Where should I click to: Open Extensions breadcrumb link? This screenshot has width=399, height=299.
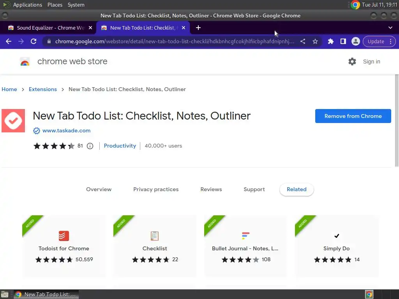point(43,89)
